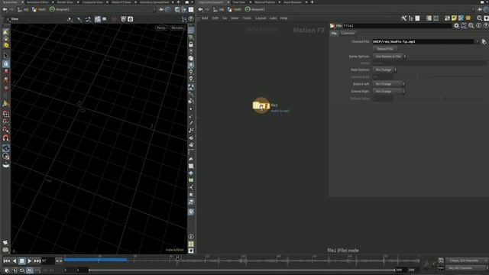Click the blue cached range on timeline
The height and width of the screenshot is (275, 489).
96,260
